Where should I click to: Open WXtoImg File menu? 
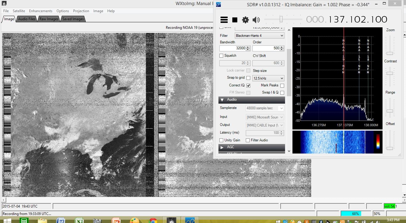(x=6, y=11)
